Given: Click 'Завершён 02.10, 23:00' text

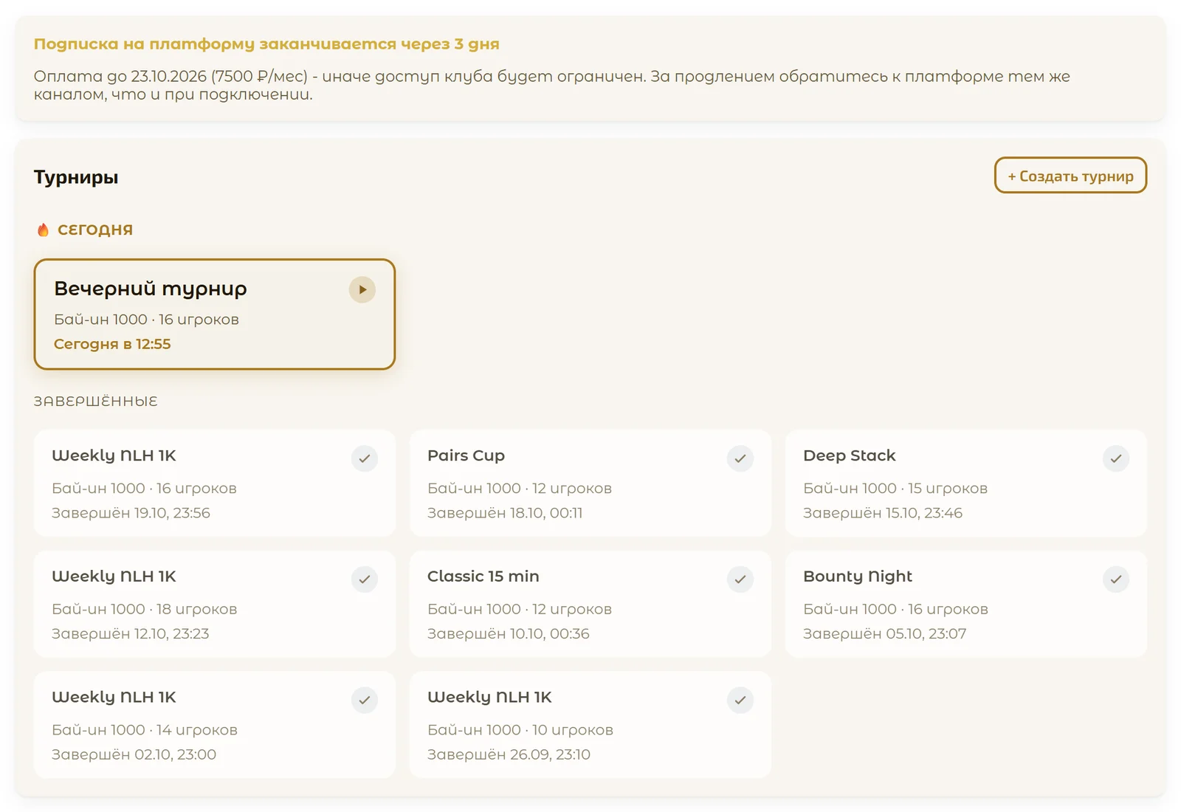Looking at the screenshot, I should [134, 754].
